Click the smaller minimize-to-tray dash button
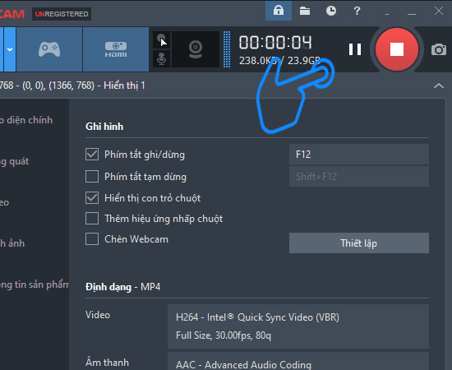The width and height of the screenshot is (452, 370). pyautogui.click(x=387, y=14)
